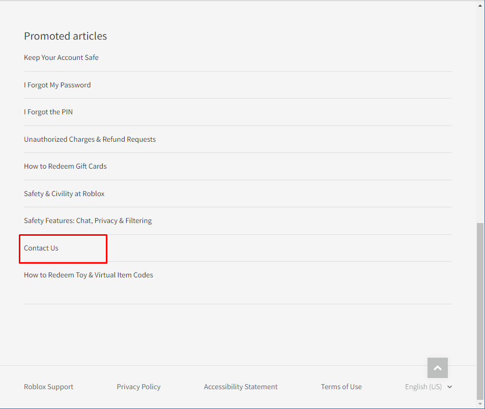Open the I Forgot the PIN article
Viewport: 485px width, 409px height.
point(48,112)
